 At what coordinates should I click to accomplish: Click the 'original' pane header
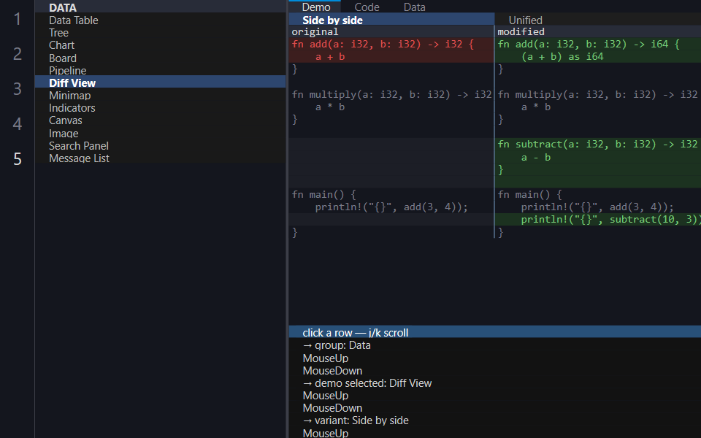(391, 31)
